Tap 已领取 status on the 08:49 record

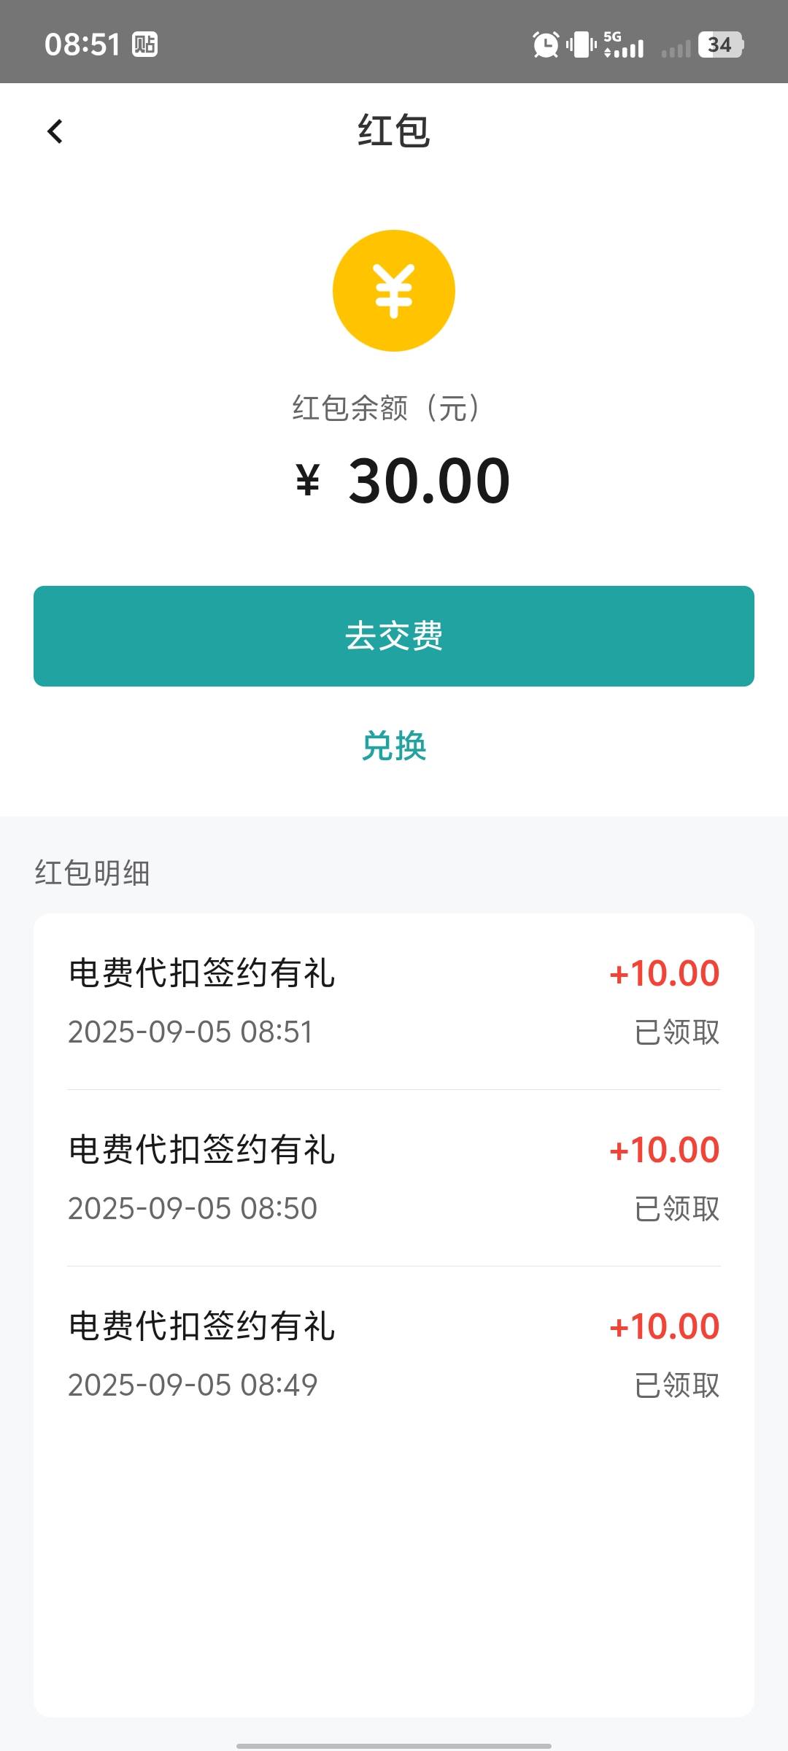(677, 1385)
